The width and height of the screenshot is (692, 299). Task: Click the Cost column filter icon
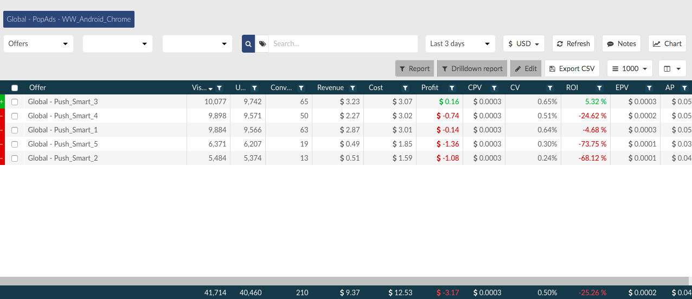coord(405,88)
